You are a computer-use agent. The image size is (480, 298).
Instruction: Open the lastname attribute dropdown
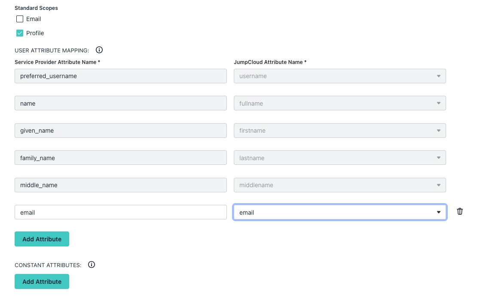tap(339, 158)
